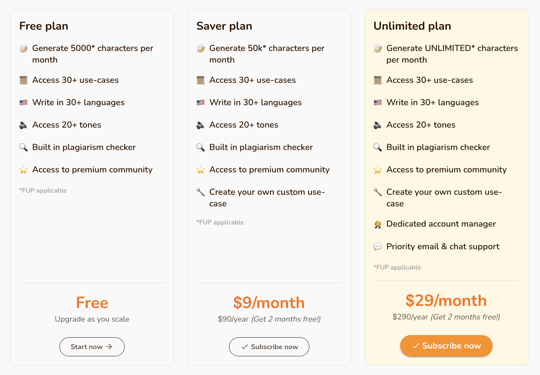Select the account manager icon in Unlimited plan
540x375 pixels.
(378, 224)
